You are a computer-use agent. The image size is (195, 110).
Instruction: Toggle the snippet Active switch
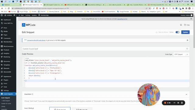177,32
